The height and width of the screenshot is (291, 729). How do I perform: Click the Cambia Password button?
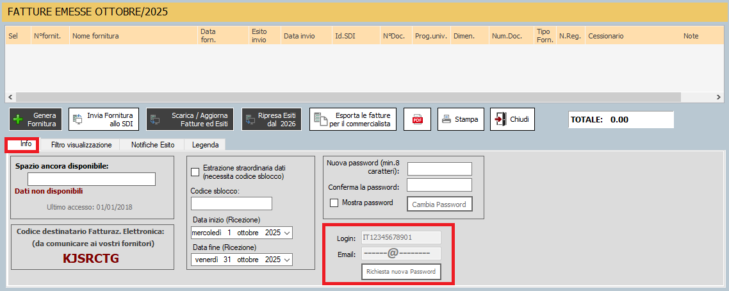[439, 204]
